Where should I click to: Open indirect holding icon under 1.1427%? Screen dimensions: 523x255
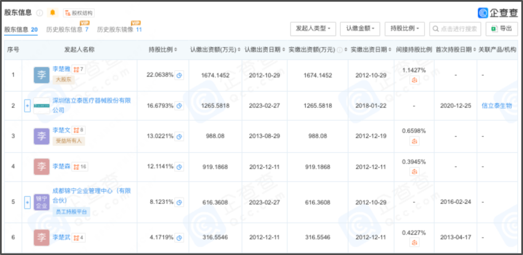point(414,80)
